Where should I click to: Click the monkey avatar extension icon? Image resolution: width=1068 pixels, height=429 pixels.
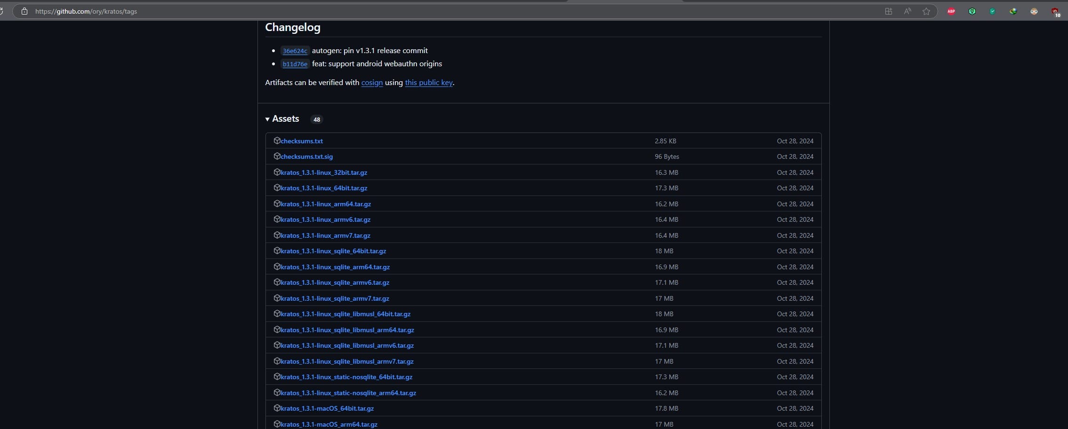1035,11
